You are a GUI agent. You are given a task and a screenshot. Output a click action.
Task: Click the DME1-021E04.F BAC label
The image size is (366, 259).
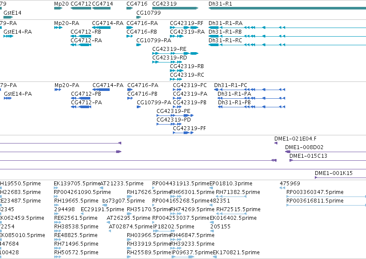(295, 139)
